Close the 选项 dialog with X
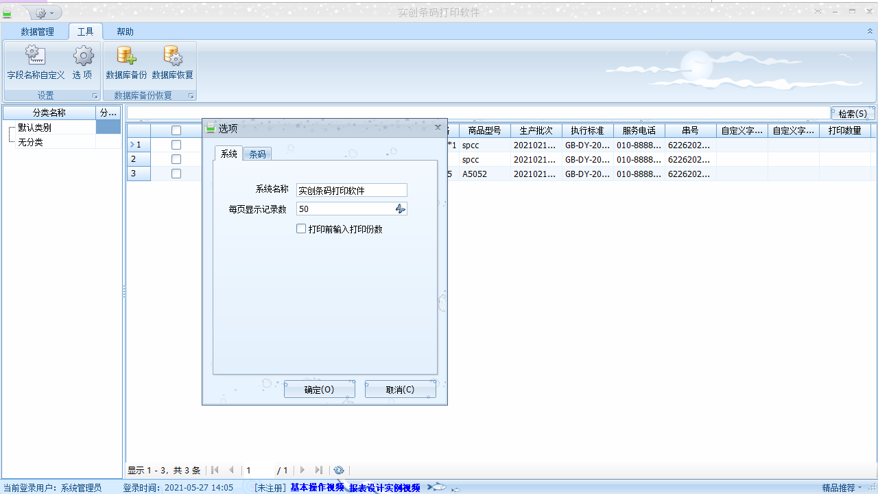 coord(438,128)
